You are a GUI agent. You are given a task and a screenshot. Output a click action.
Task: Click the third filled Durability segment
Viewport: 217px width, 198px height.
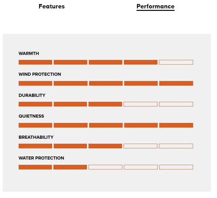pos(105,104)
